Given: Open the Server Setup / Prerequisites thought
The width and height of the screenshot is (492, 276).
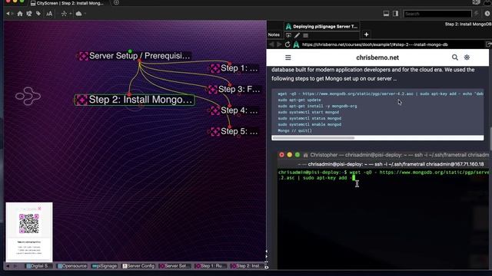Looking at the screenshot, I should point(139,56).
